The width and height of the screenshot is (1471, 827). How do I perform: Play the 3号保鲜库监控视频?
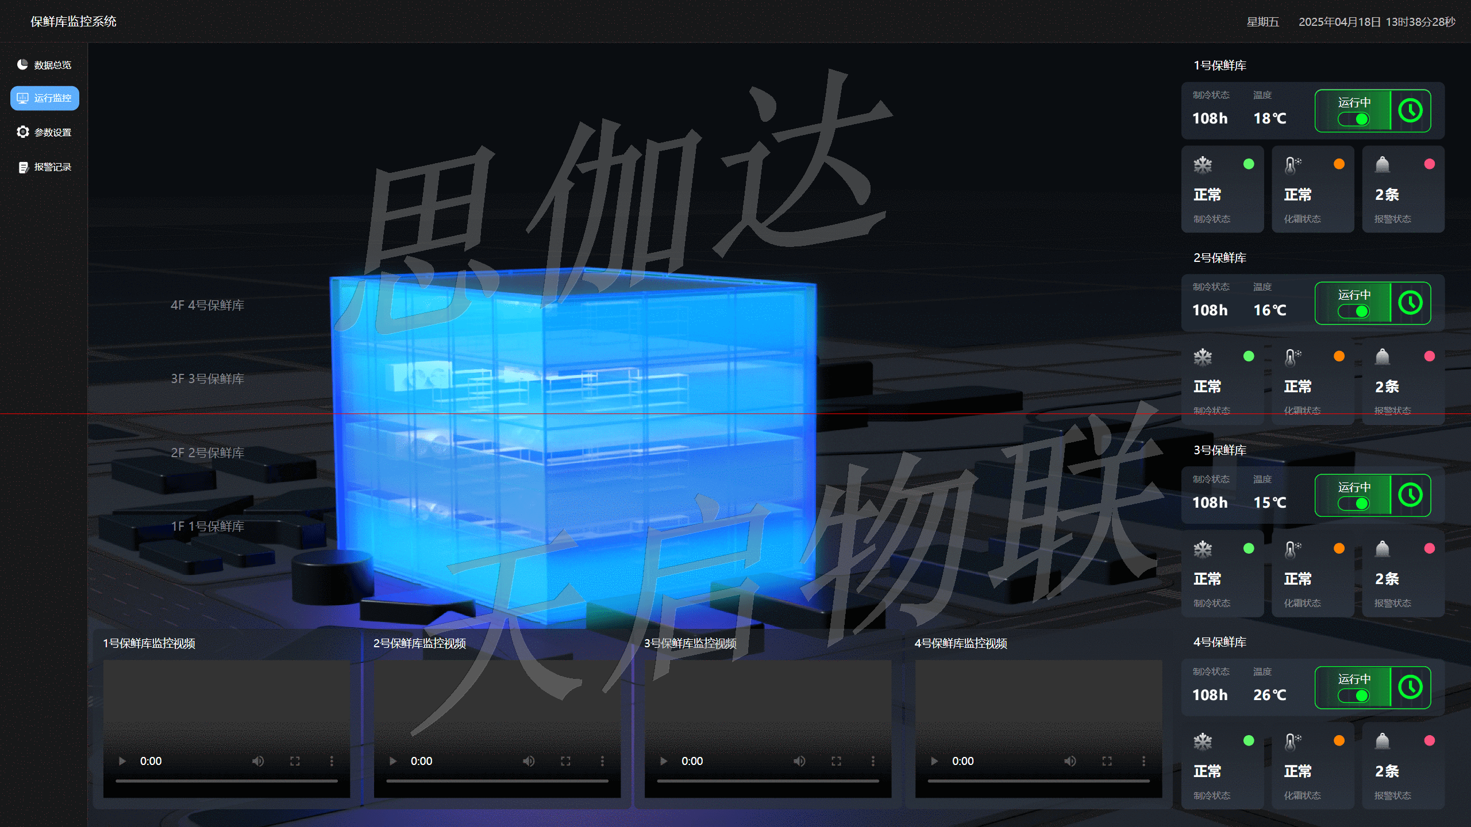pos(663,761)
